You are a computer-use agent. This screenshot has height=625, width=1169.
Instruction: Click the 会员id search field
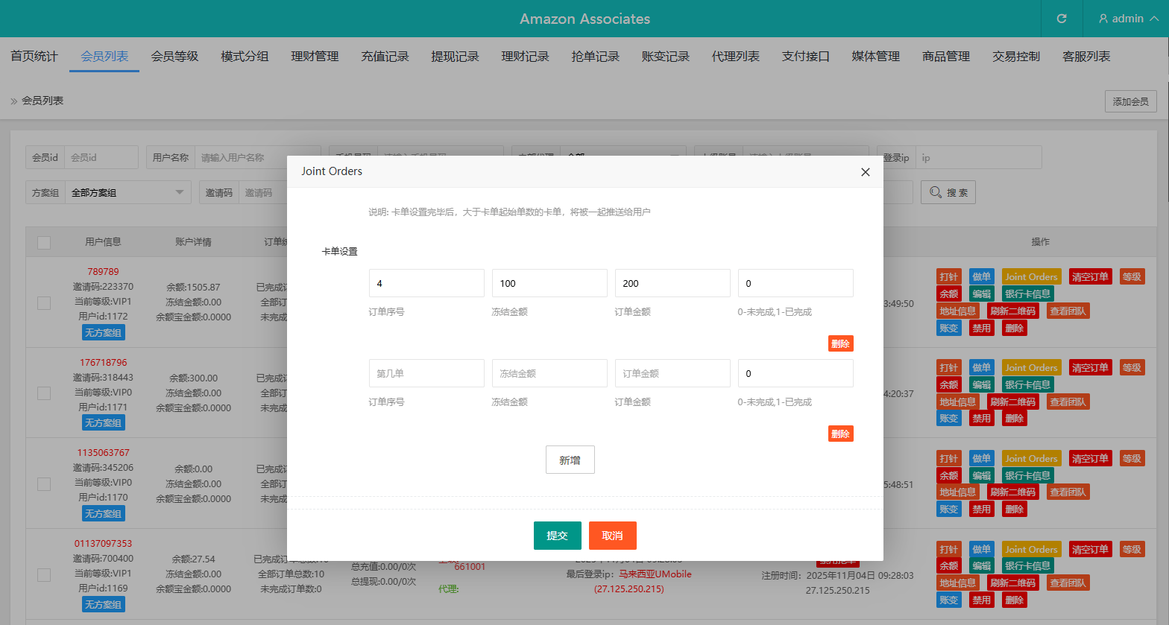point(101,158)
